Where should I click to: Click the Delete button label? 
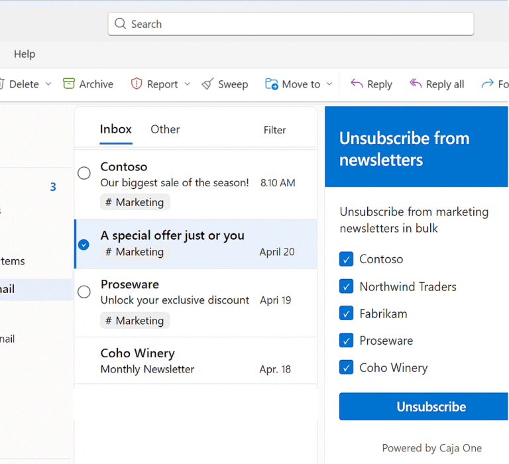24,84
